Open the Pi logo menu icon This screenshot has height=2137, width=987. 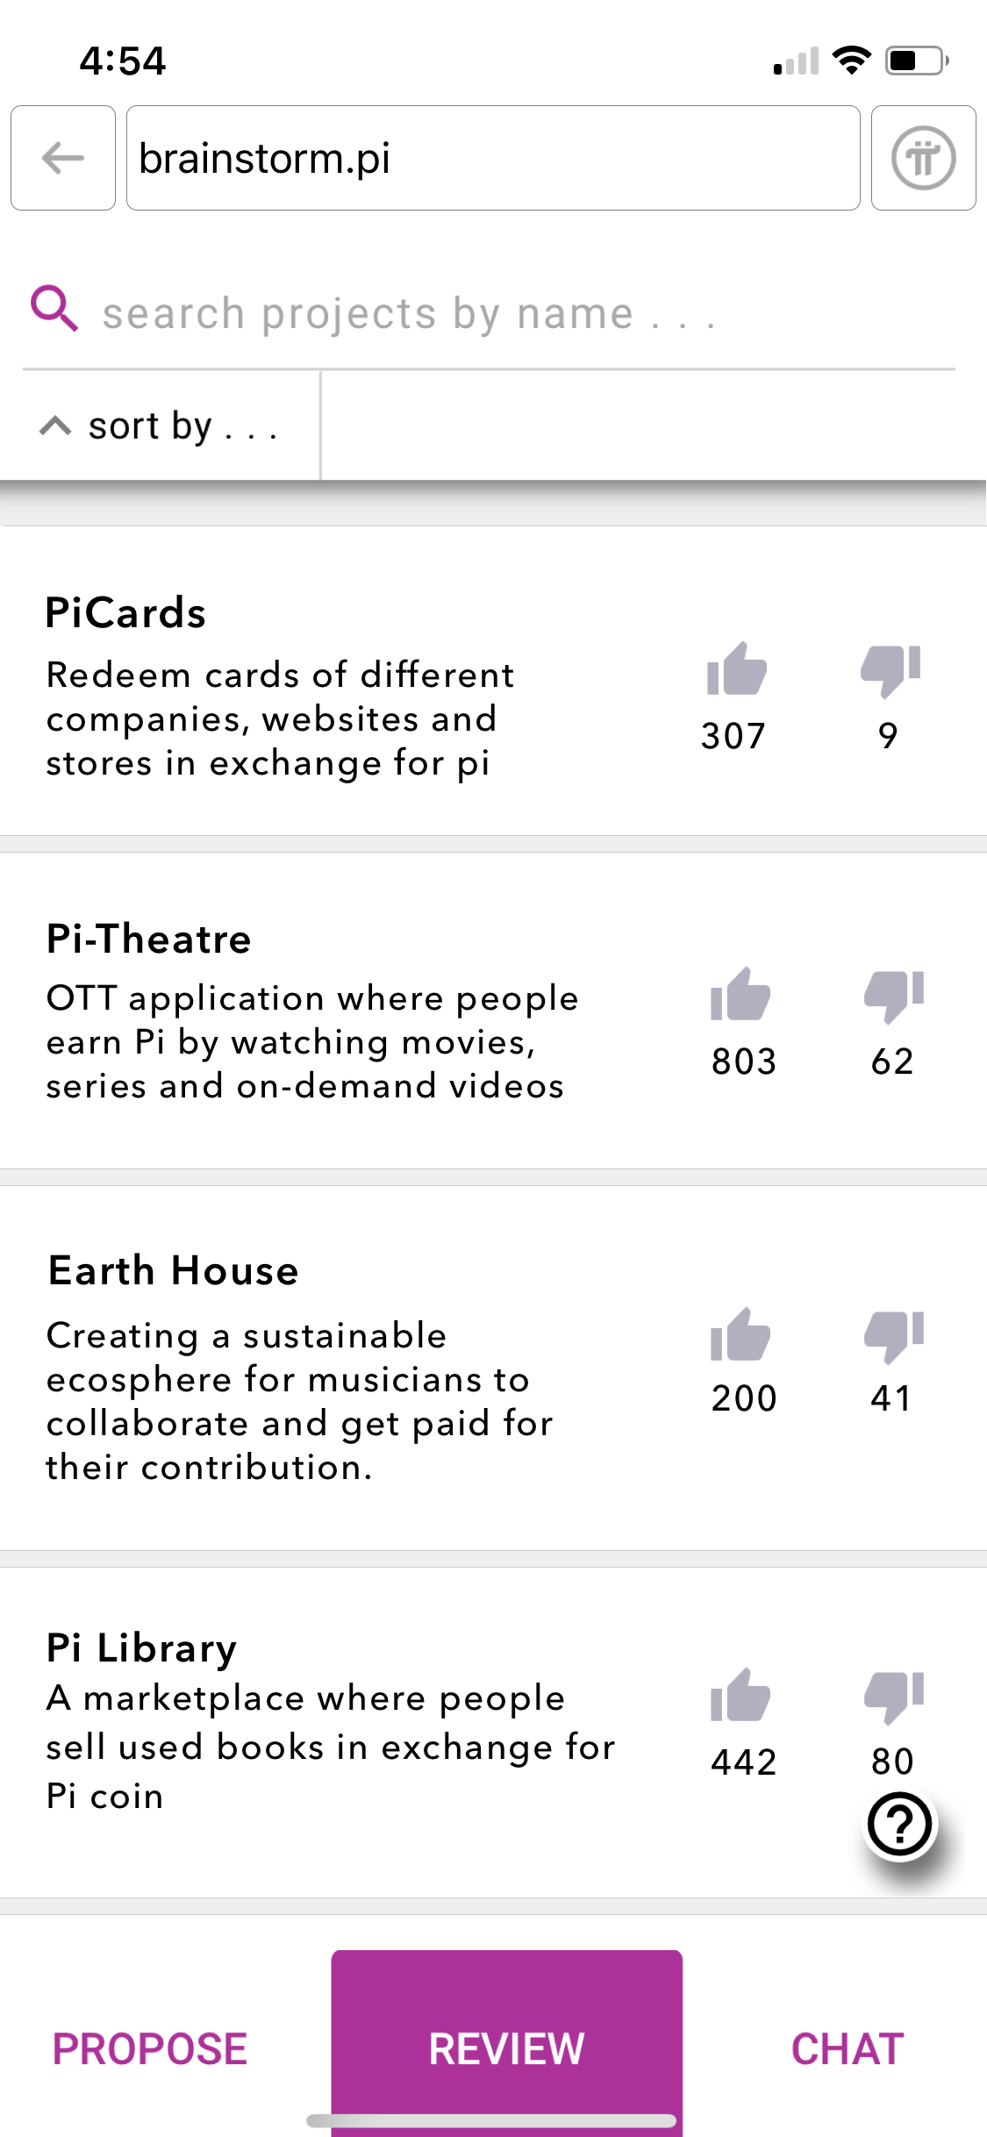923,158
